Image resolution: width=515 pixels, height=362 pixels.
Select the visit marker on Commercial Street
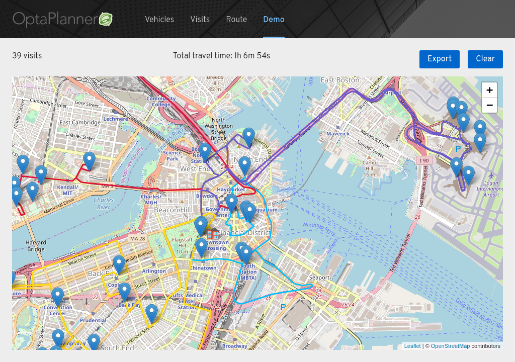(x=248, y=137)
